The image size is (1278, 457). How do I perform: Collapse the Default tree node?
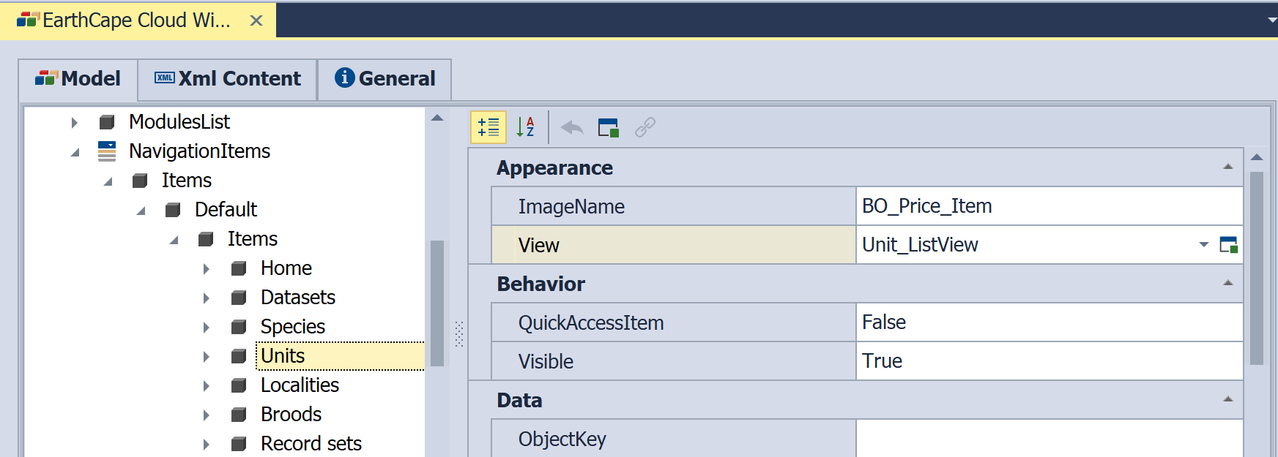pos(141,211)
